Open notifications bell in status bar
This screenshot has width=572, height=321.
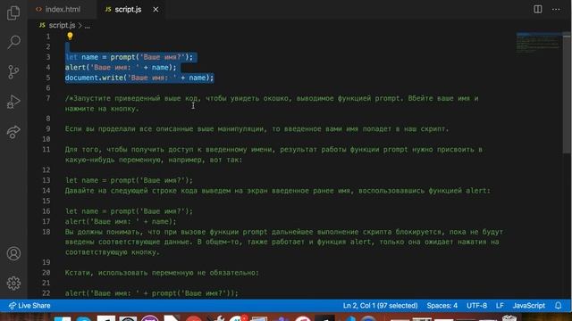click(558, 306)
